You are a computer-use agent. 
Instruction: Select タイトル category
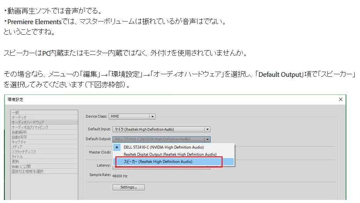tap(44, 157)
